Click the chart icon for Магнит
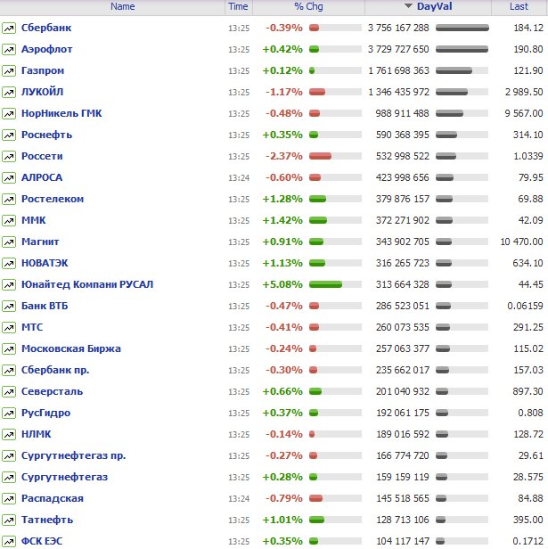Image resolution: width=548 pixels, height=549 pixels. click(x=9, y=242)
